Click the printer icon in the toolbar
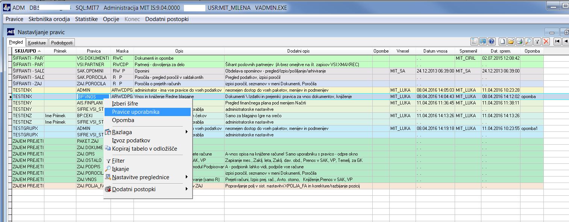 [x=520, y=41]
